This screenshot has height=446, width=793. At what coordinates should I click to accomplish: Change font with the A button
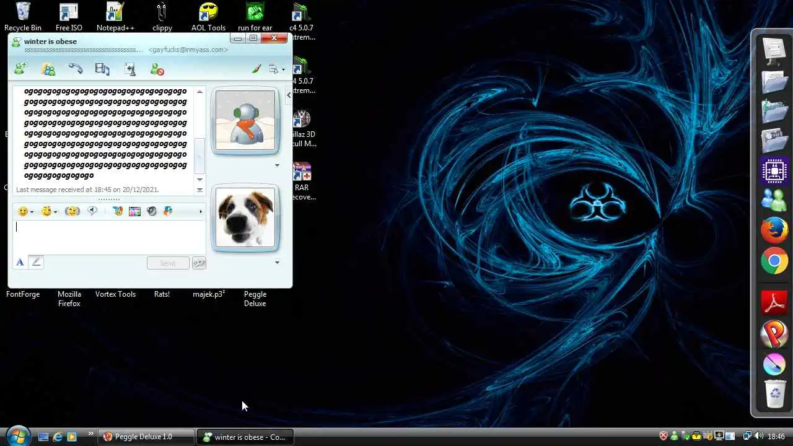pyautogui.click(x=20, y=262)
